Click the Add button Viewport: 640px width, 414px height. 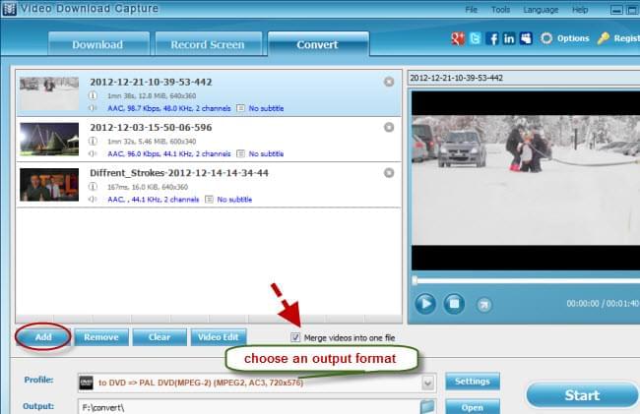(x=43, y=337)
